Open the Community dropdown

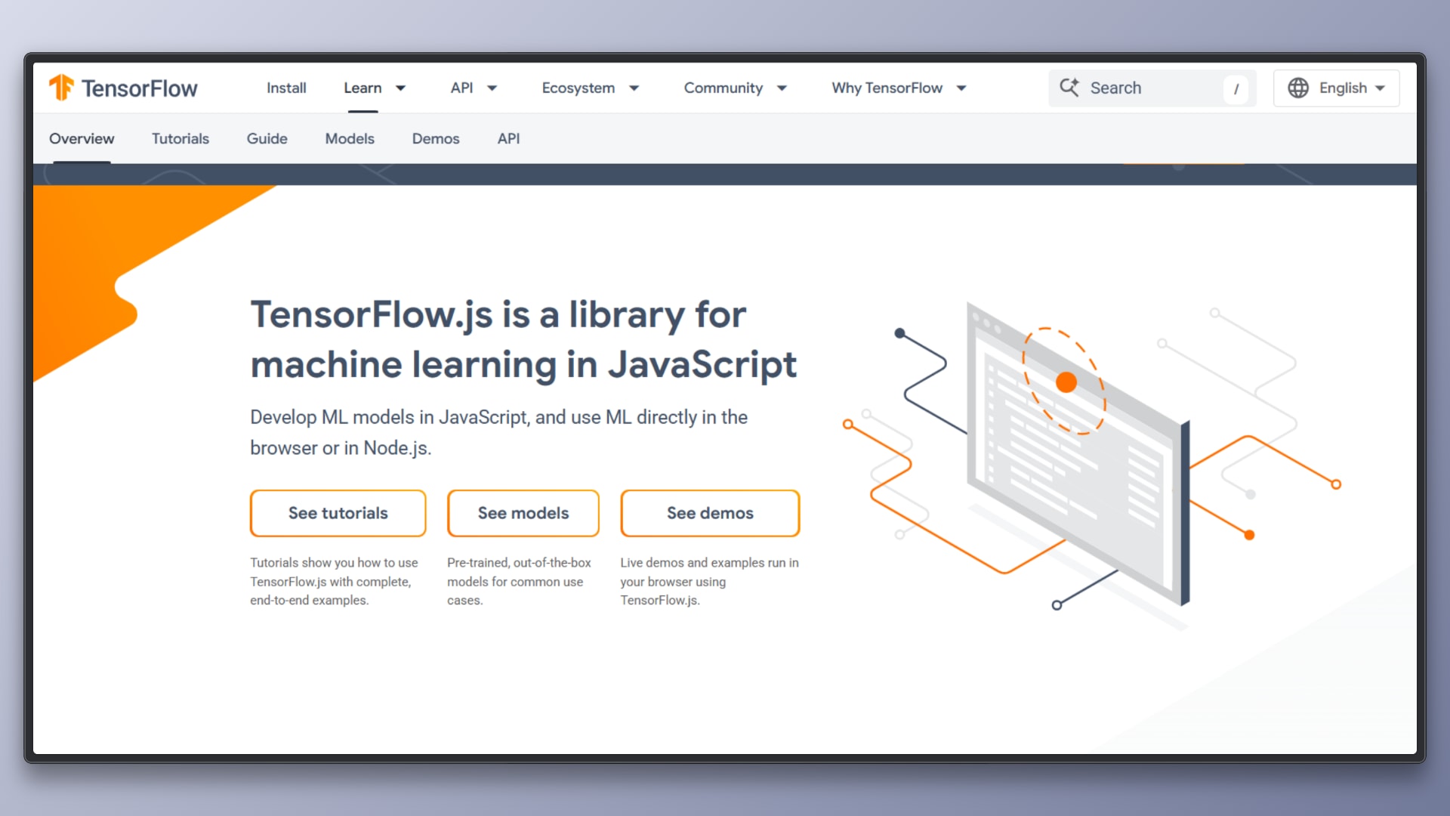pyautogui.click(x=733, y=88)
